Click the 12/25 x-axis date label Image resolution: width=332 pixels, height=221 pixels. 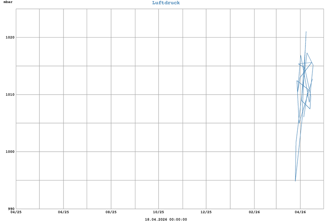click(206, 212)
